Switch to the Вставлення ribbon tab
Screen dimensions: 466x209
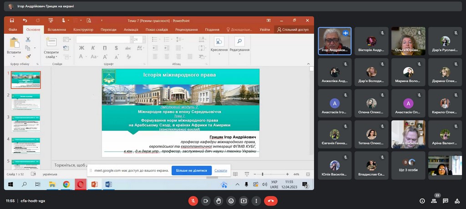pyautogui.click(x=56, y=30)
